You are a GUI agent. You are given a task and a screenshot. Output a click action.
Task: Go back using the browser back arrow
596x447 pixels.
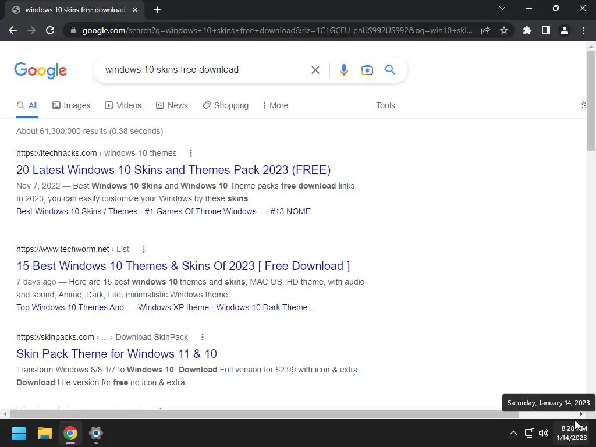(13, 30)
